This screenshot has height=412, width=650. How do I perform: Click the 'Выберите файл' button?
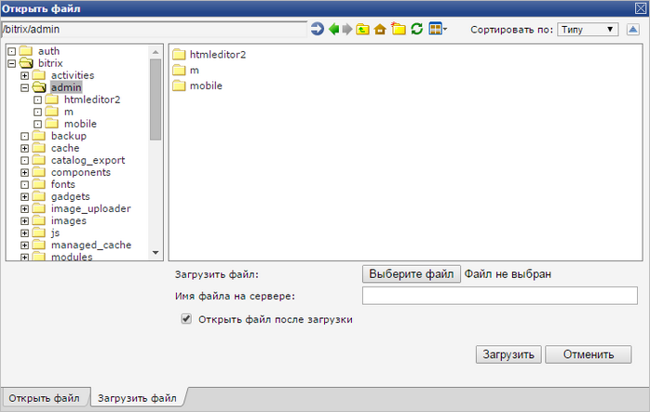(x=412, y=274)
